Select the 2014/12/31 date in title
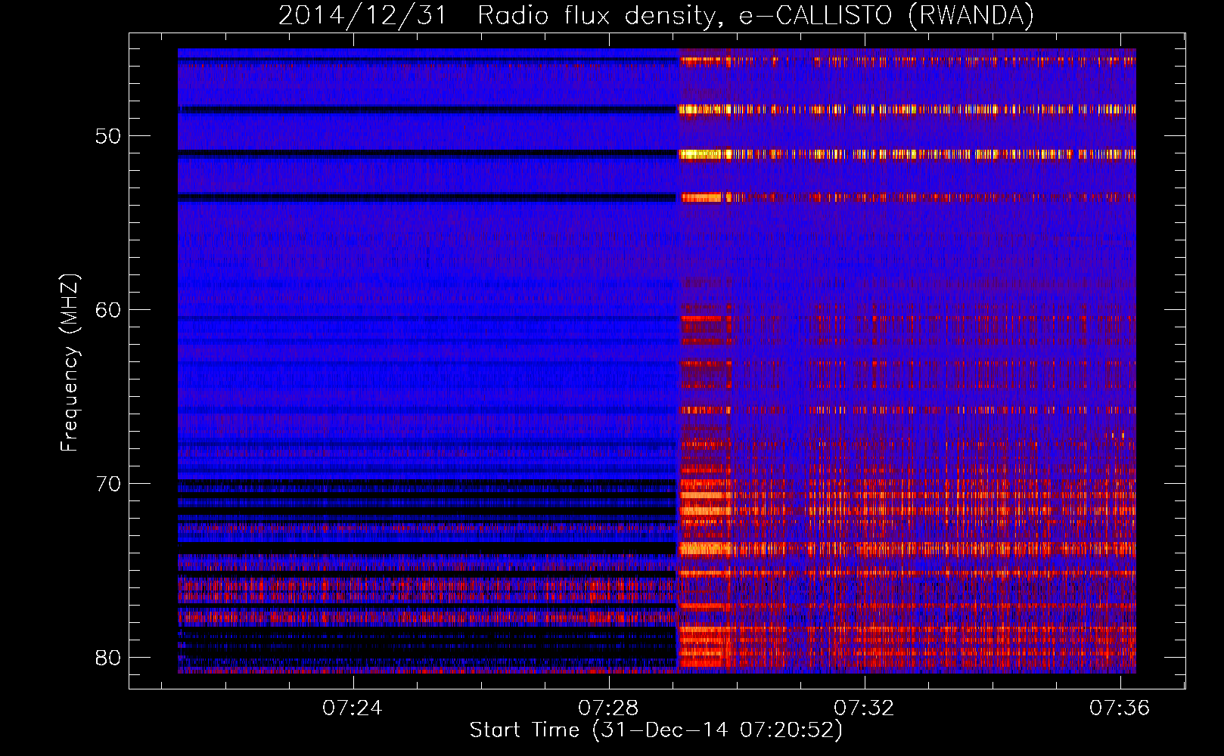 coord(363,16)
